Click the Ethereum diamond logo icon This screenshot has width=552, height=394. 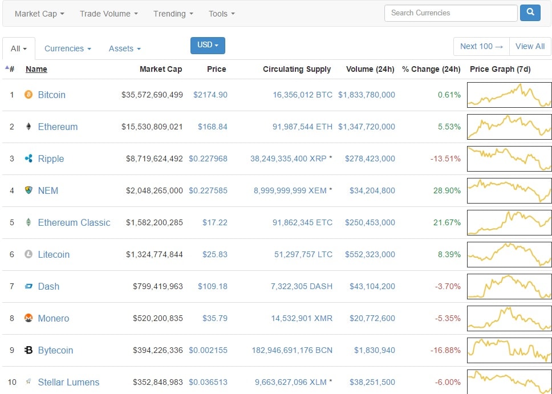[29, 127]
